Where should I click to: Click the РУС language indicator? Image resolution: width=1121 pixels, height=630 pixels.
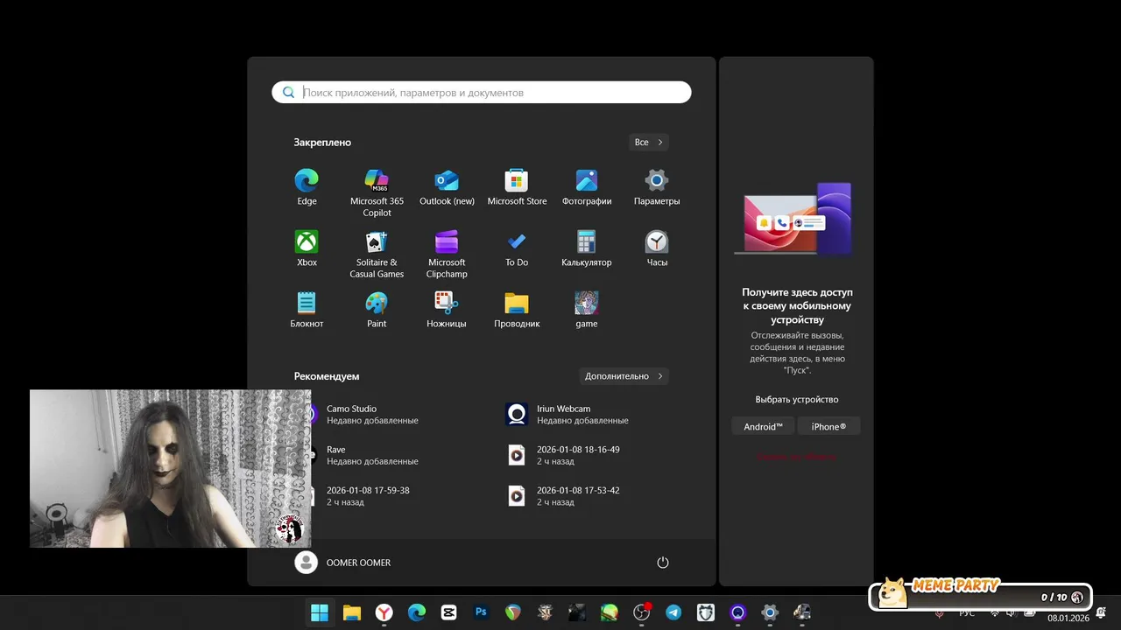pos(967,612)
